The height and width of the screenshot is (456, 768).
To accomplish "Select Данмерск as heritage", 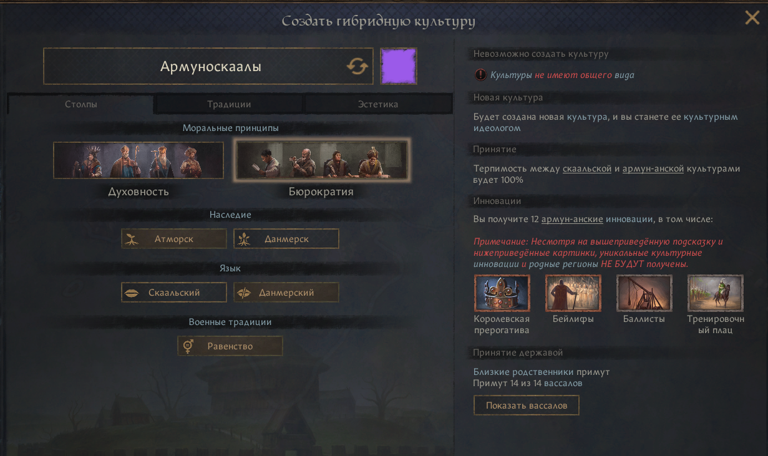I will (286, 239).
